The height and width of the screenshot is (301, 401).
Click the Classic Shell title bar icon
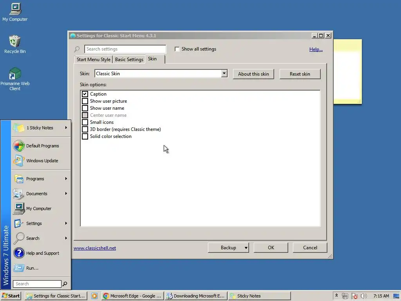pyautogui.click(x=73, y=36)
